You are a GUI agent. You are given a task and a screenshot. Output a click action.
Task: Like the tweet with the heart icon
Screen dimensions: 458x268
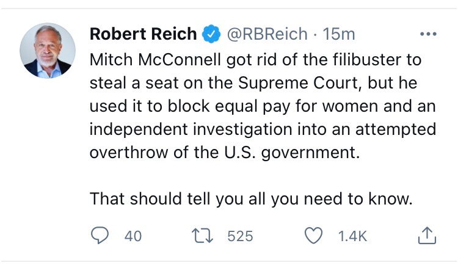point(313,235)
